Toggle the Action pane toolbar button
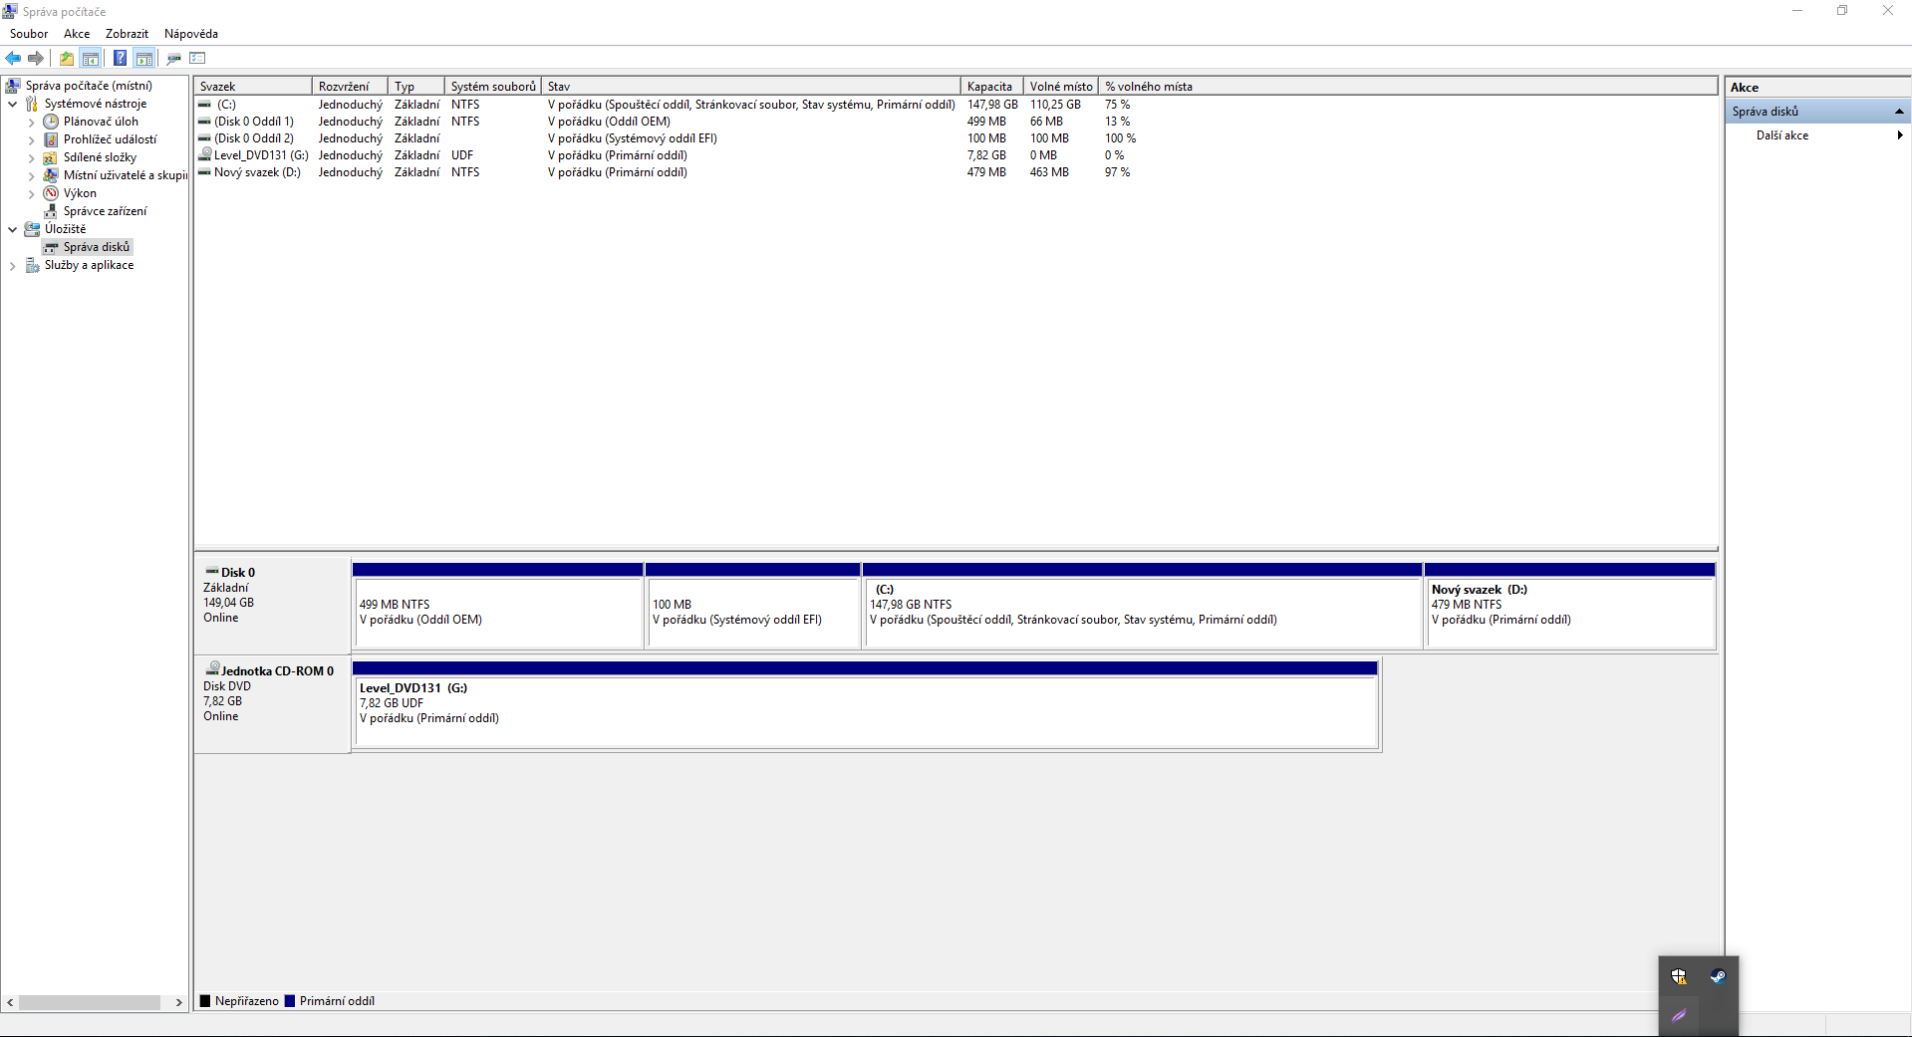This screenshot has width=1912, height=1037. pyautogui.click(x=144, y=58)
